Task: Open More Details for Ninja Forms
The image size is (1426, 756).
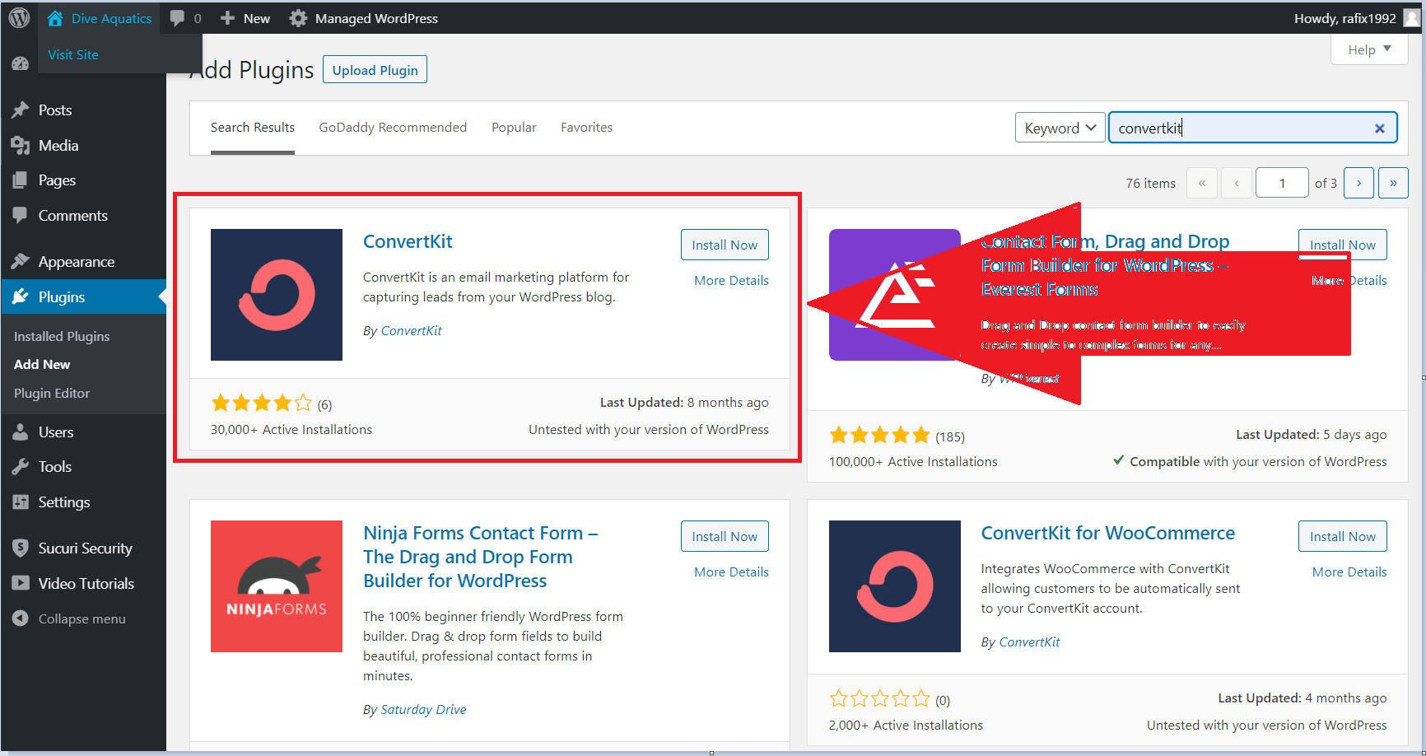Action: 730,571
